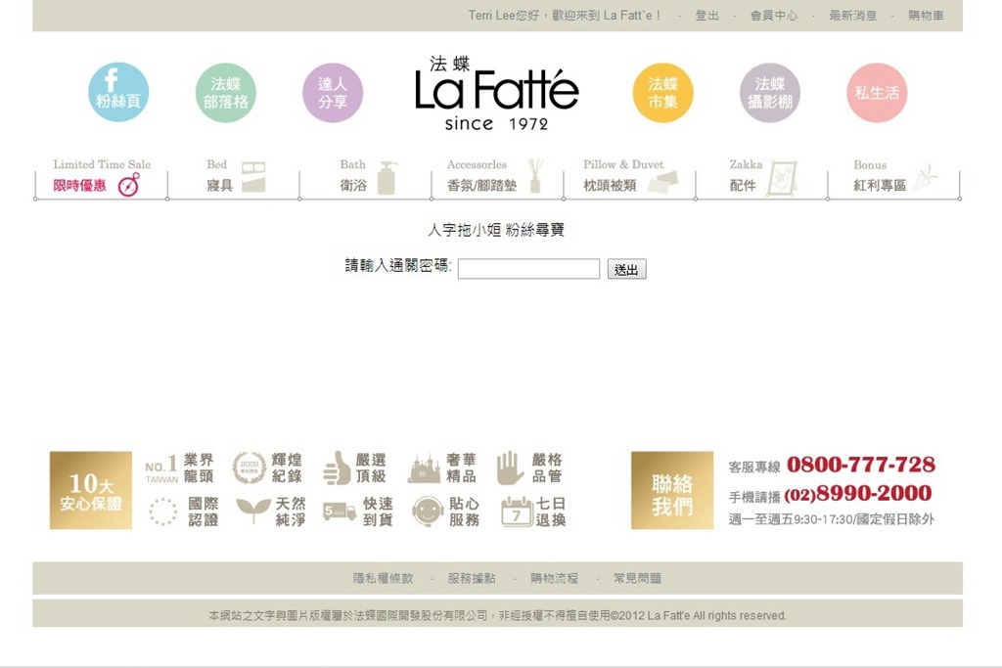Click the 0800-777-728 customer service number
The width and height of the screenshot is (1002, 668).
pos(861,465)
